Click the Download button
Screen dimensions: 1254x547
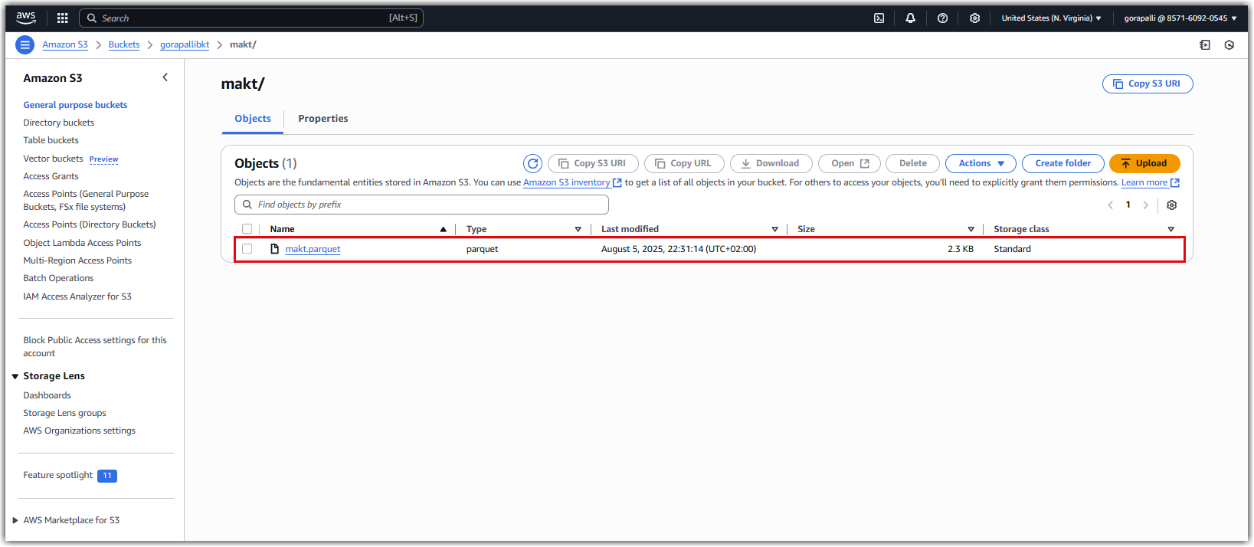(771, 163)
